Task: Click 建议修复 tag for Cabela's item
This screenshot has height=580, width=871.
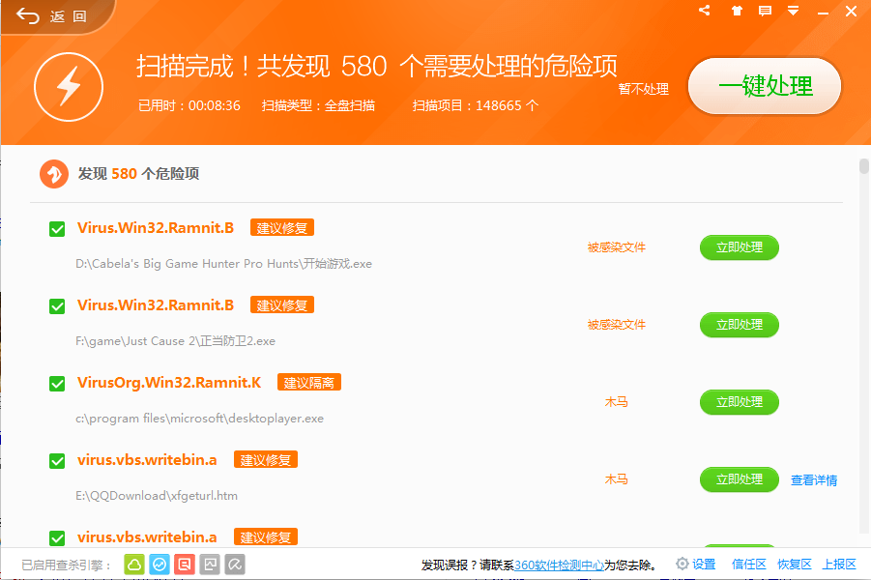Action: [x=282, y=227]
